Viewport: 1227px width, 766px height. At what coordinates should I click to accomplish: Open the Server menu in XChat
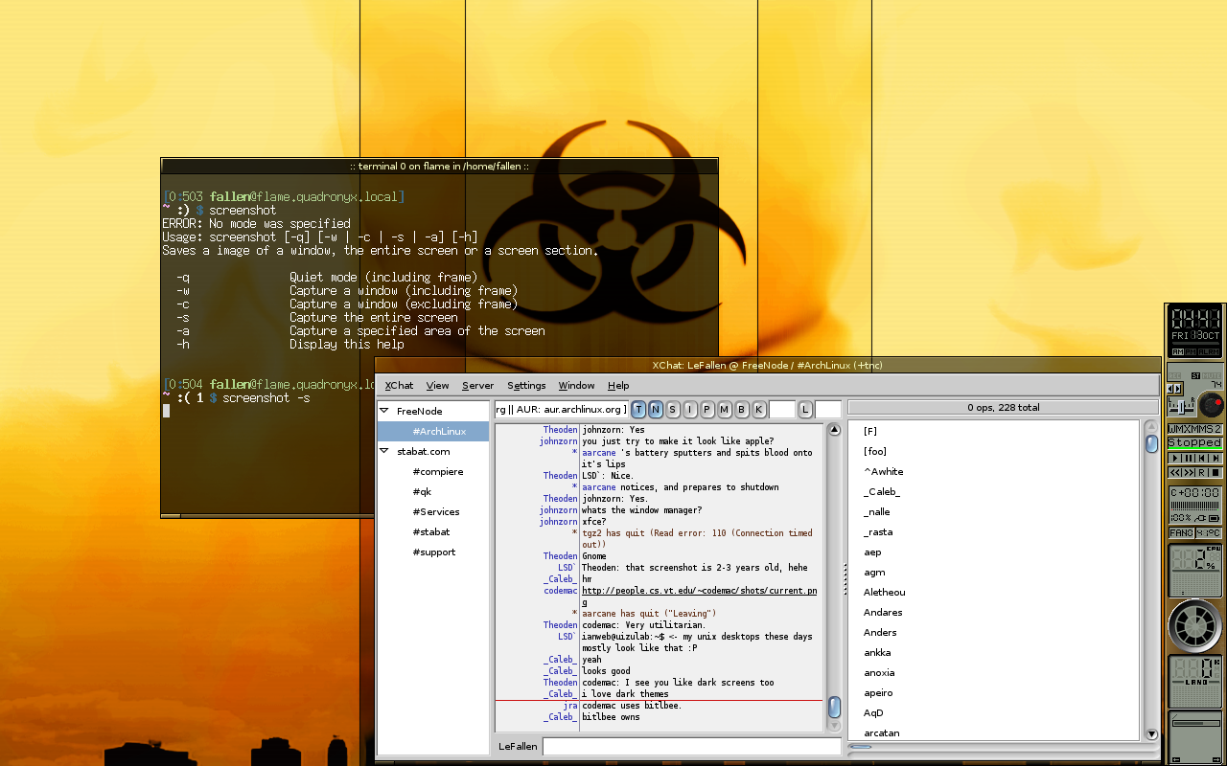477,386
